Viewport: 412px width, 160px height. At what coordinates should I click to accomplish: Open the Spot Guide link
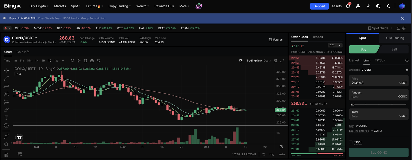pos(378,28)
